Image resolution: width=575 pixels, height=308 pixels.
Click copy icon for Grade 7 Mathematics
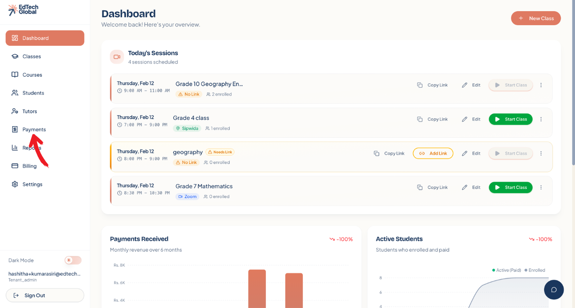click(x=420, y=188)
